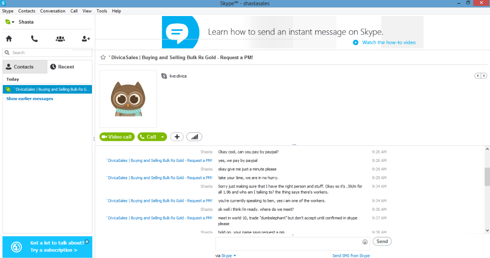Click the add contact icon
The height and width of the screenshot is (258, 490).
[x=86, y=39]
